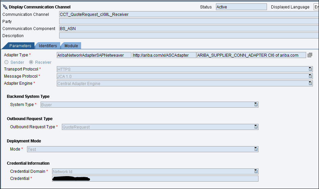Image resolution: width=319 pixels, height=189 pixels.
Task: Click the Communication Component BS_ASN field
Action: point(189,28)
